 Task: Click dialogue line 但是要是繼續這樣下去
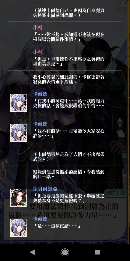click(69, 198)
